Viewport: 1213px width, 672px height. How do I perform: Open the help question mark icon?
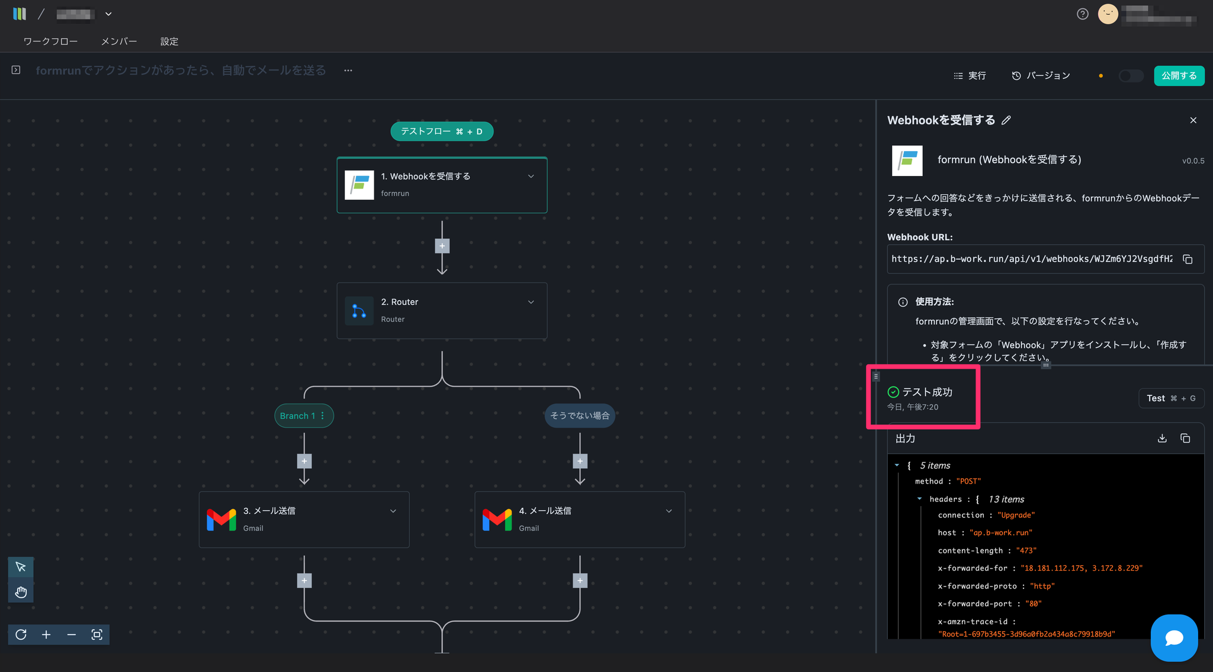[x=1082, y=14]
